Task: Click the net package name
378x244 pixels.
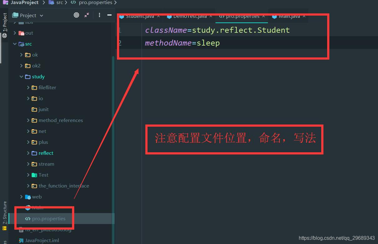Action: tap(42, 131)
